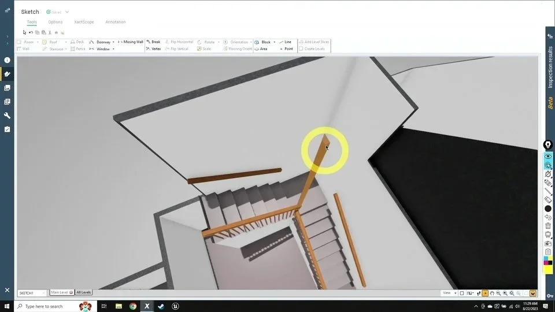Collapse the right panel with arrows icon

coord(550,36)
